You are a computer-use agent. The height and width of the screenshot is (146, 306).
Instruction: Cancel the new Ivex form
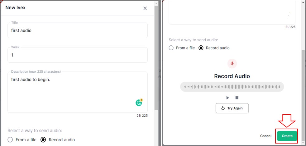pyautogui.click(x=265, y=136)
